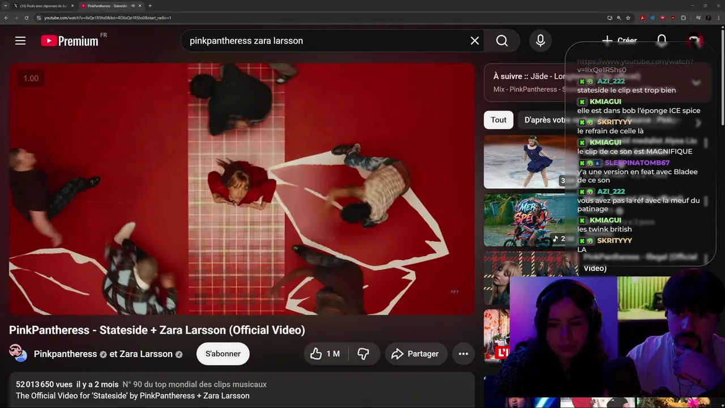Open Pinkpantheress channel name link
The image size is (725, 408).
click(65, 354)
